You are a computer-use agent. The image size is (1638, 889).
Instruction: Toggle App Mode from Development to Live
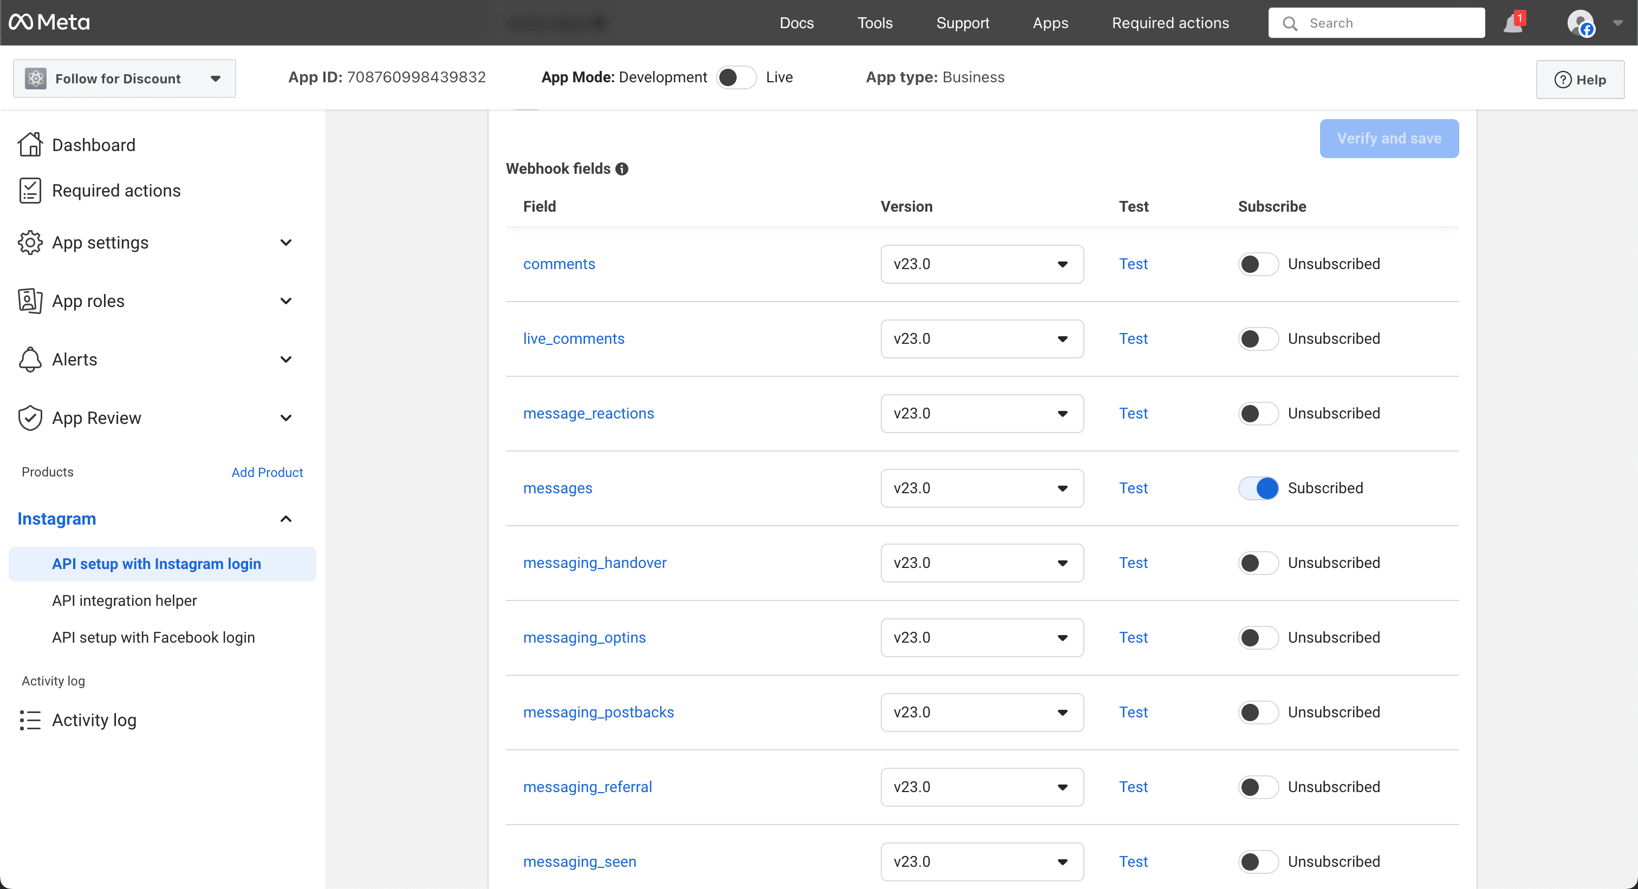(x=736, y=77)
